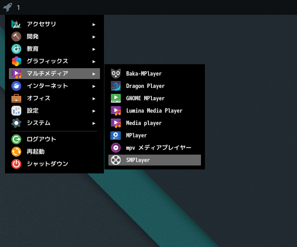Click the rocket launcher icon in top panel
This screenshot has width=297, height=247.
tap(7, 7)
